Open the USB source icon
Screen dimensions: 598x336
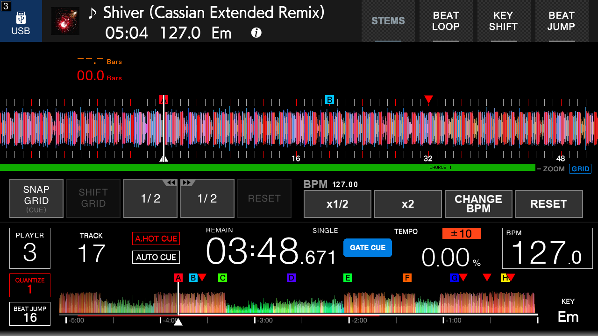click(21, 21)
